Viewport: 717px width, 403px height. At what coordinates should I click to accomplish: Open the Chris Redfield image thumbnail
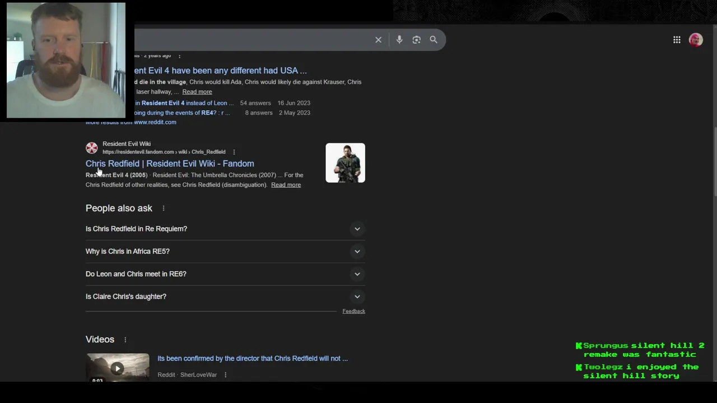tap(345, 163)
